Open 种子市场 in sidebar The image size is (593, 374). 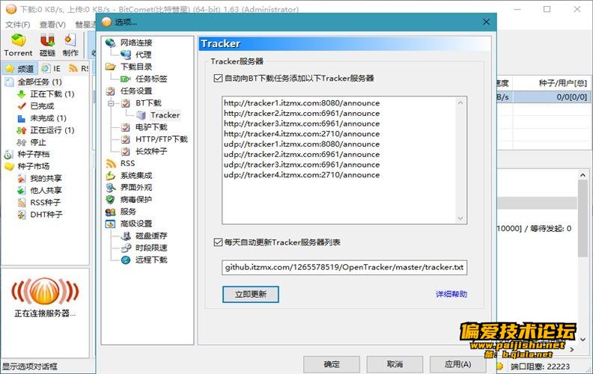33,166
